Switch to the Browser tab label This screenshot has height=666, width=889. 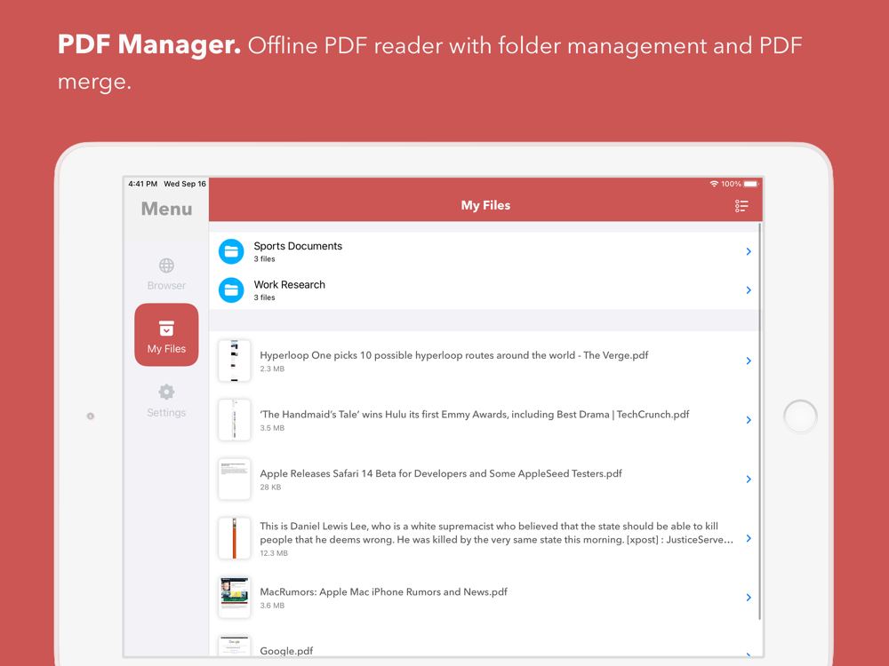166,285
